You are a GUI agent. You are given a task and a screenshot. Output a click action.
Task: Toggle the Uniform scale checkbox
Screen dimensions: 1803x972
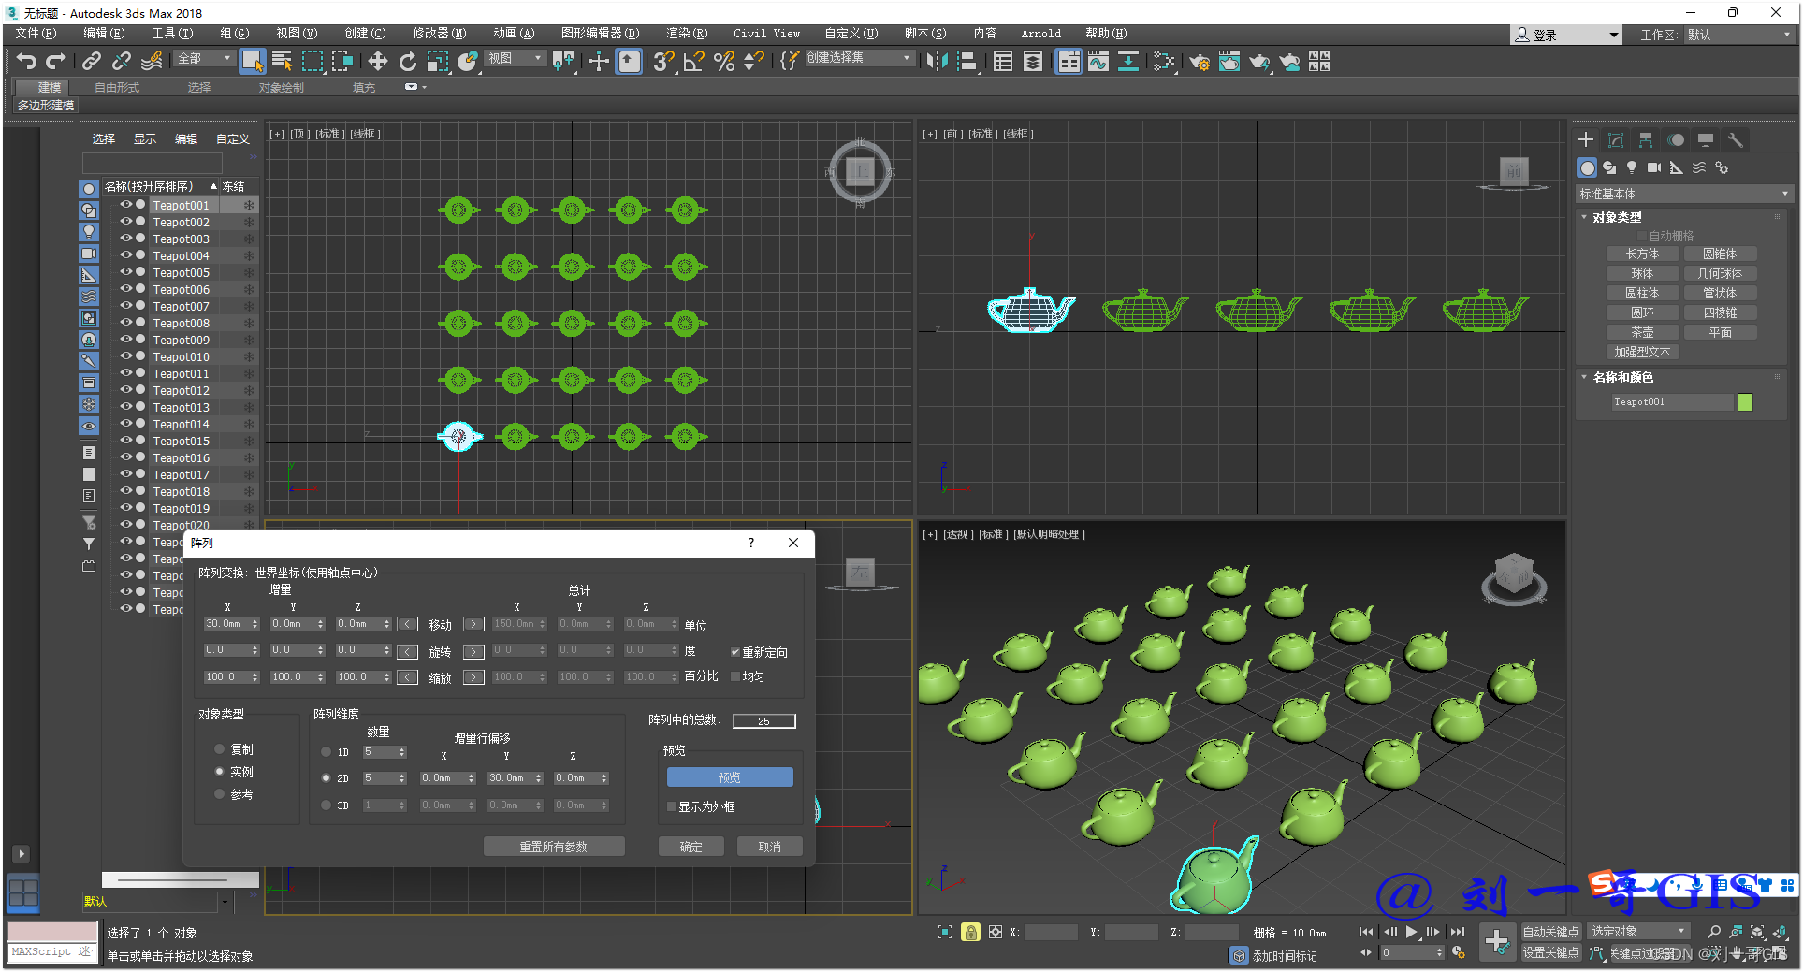pyautogui.click(x=735, y=676)
